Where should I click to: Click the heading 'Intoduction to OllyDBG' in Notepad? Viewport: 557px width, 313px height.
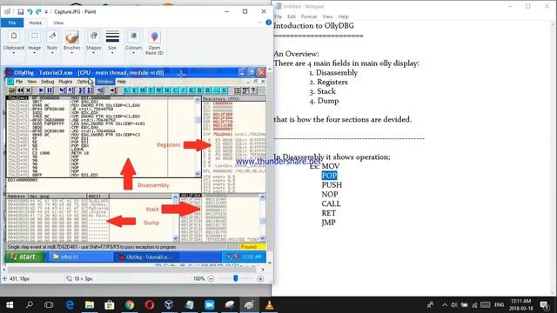point(313,26)
